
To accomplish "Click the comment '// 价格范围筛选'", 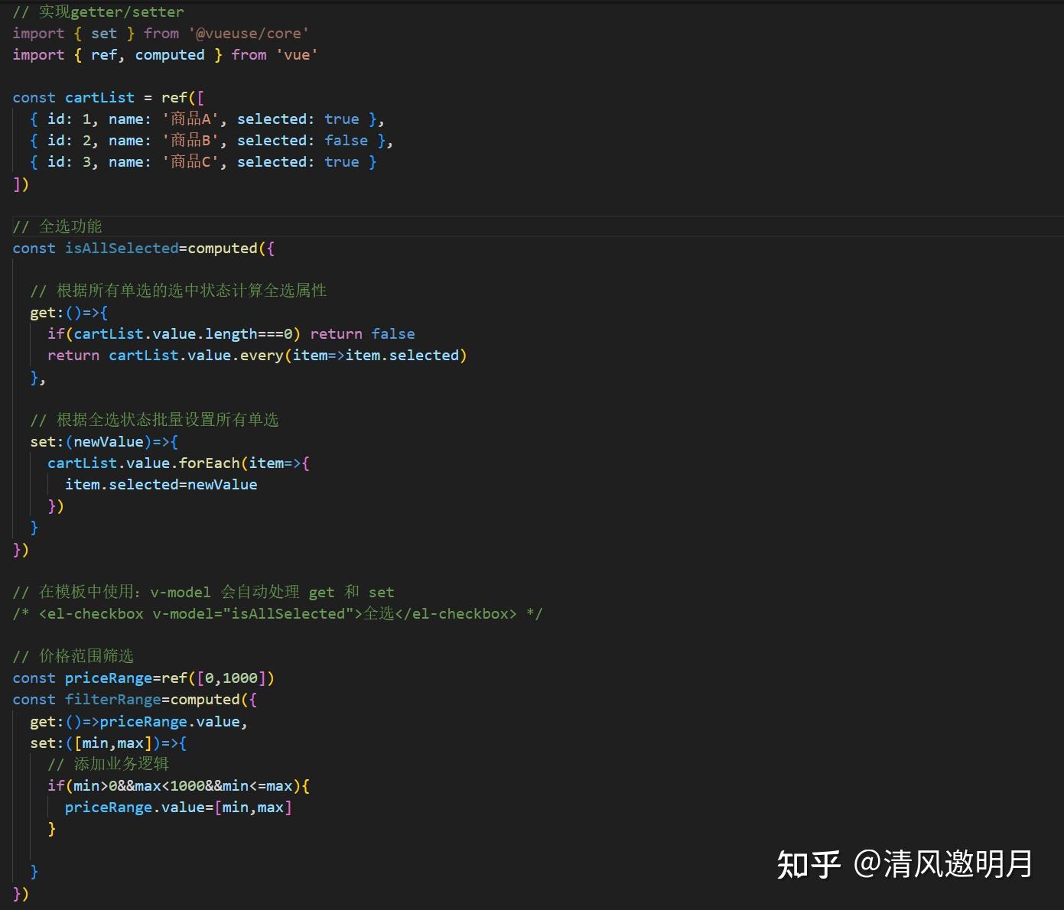I will 73,656.
